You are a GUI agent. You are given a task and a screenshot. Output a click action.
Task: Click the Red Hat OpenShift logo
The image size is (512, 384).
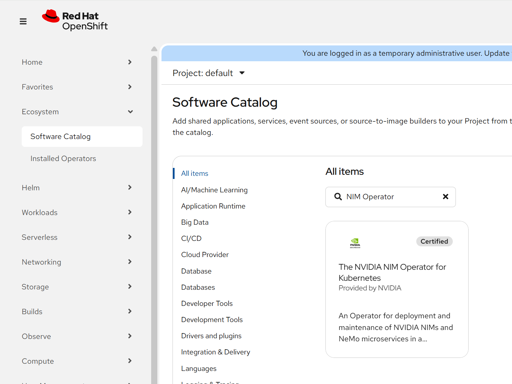tap(75, 20)
